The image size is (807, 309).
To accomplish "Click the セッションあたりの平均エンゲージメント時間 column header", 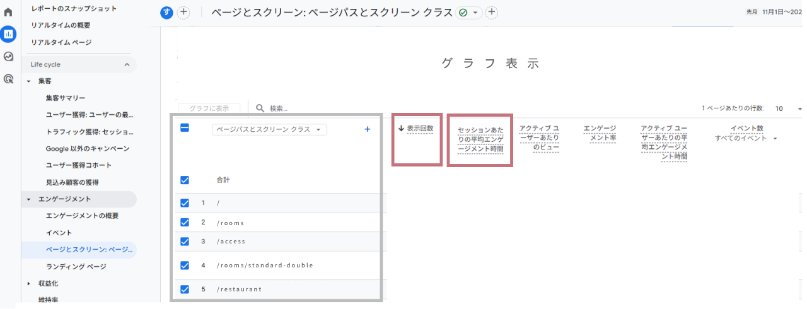I will (480, 139).
